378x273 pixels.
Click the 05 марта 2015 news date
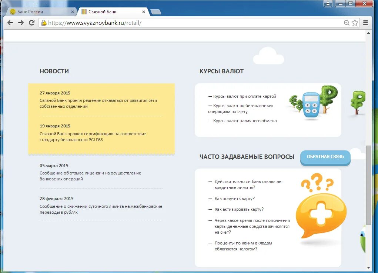pyautogui.click(x=54, y=166)
